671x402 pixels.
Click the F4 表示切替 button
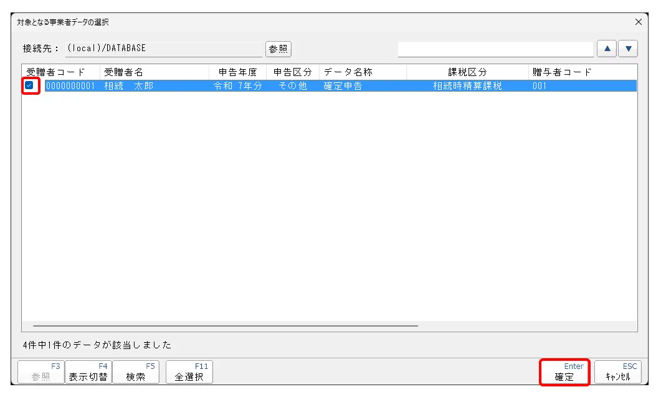[88, 372]
